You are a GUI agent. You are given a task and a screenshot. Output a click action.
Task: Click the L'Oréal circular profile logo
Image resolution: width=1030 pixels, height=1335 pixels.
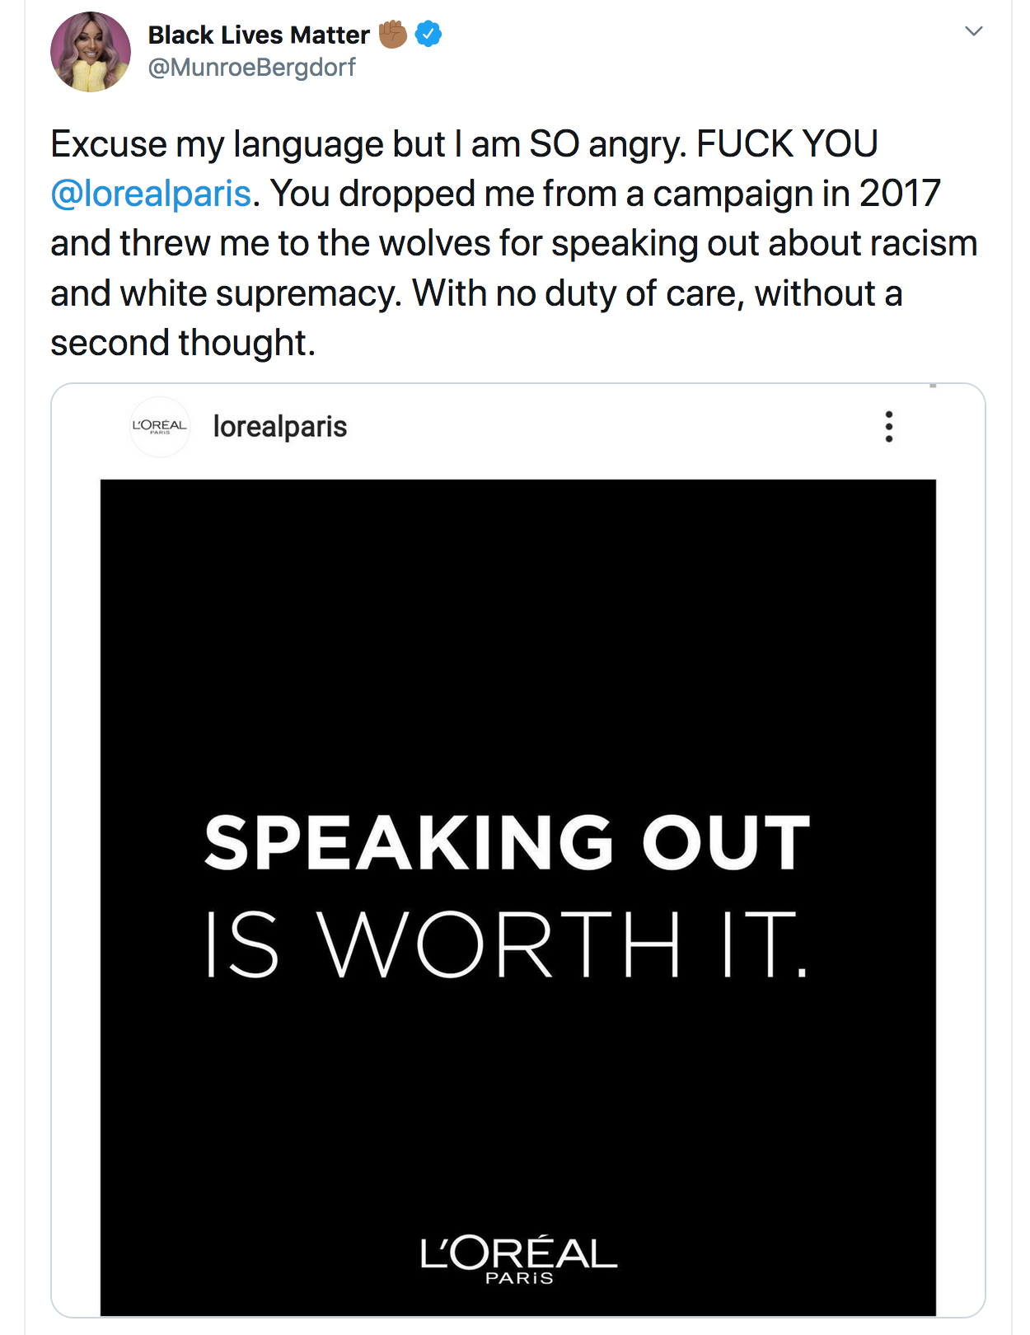click(x=160, y=426)
